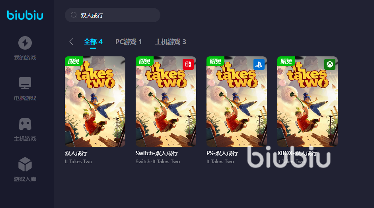Open the PC 双人成行 game cover
The height and width of the screenshot is (208, 374).
95,102
